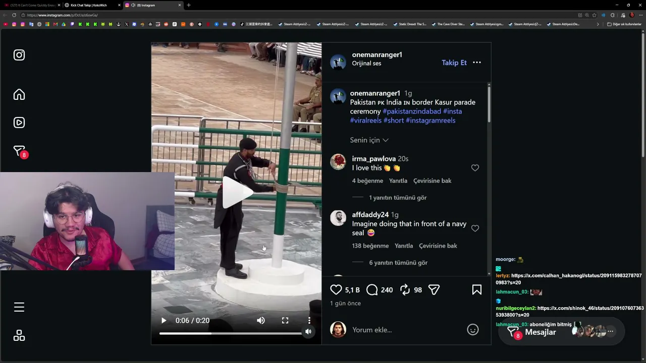Enter fullscreen mode for the video
Image resolution: width=646 pixels, height=363 pixels.
[x=285, y=321]
